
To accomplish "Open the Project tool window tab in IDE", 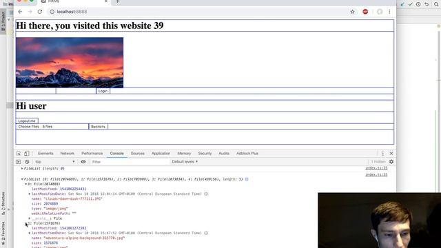I will tap(3, 21).
